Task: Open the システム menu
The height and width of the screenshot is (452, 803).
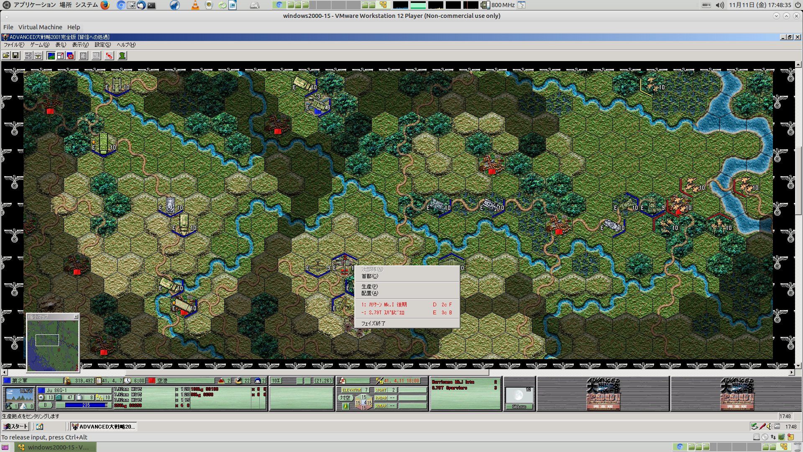Action: coord(87,5)
